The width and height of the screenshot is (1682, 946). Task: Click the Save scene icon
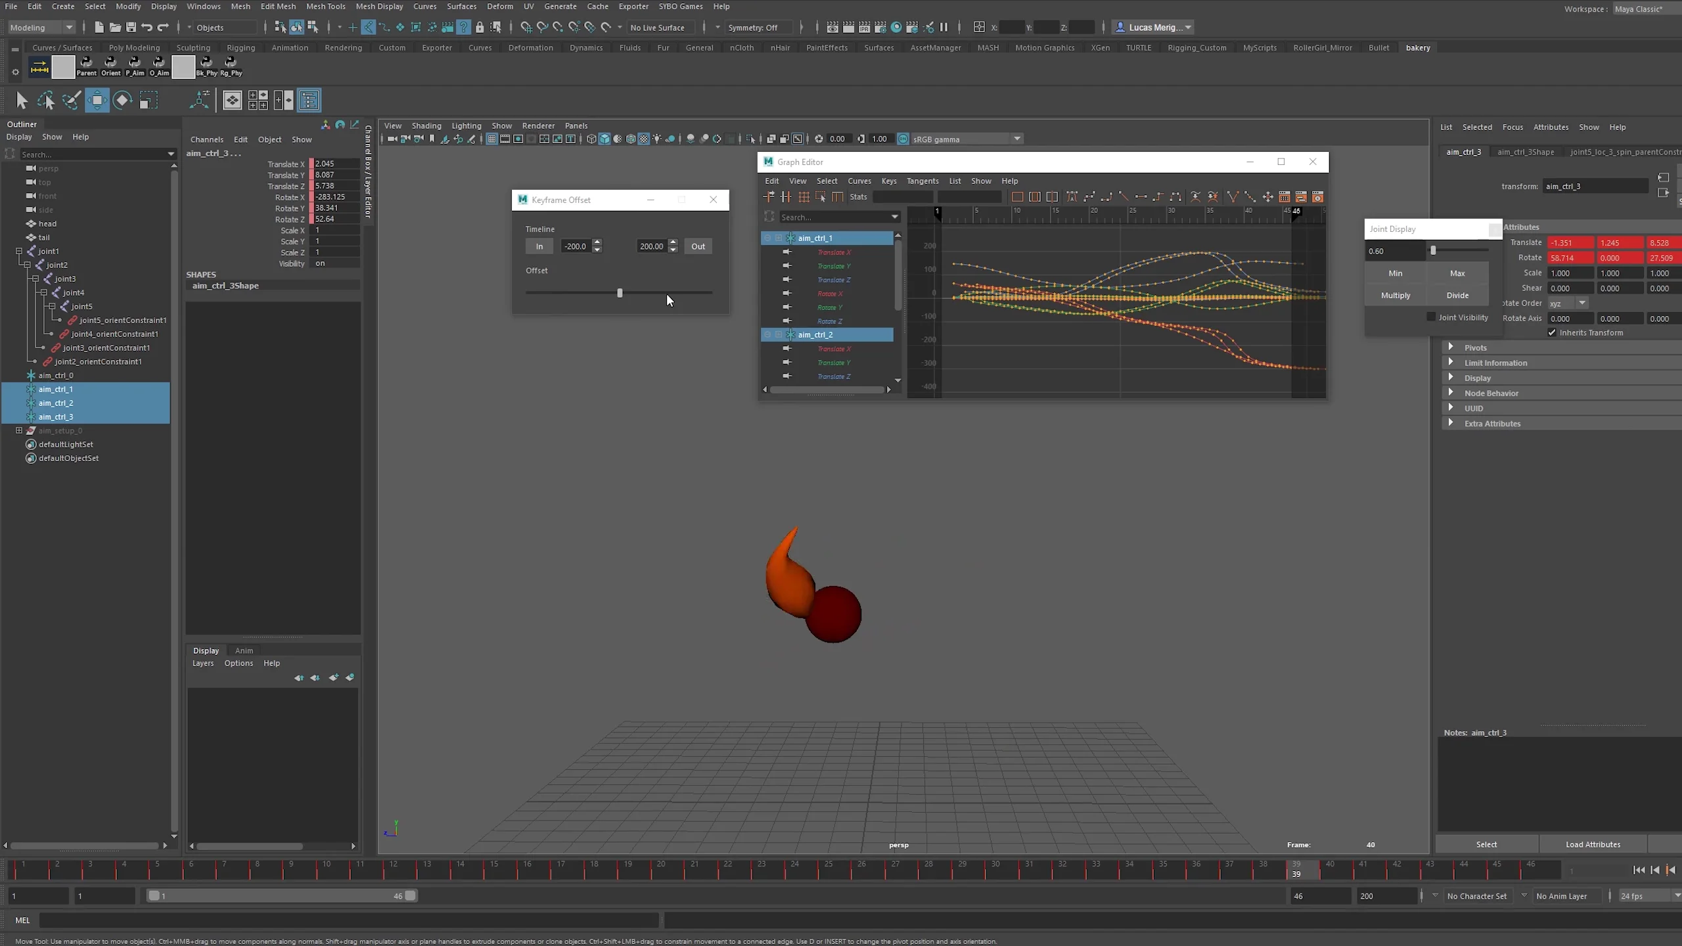click(131, 27)
